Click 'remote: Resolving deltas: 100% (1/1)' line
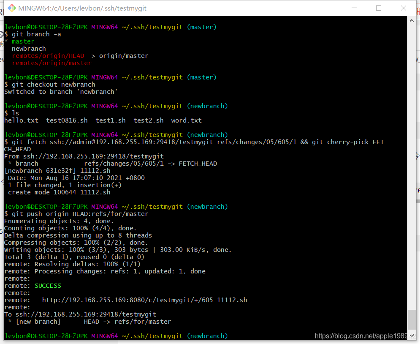Image resolution: width=420 pixels, height=344 pixels. pos(72,264)
